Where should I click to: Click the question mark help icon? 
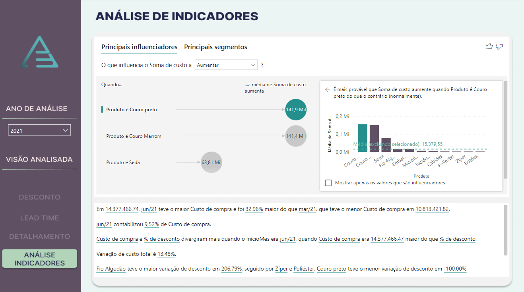tap(262, 64)
